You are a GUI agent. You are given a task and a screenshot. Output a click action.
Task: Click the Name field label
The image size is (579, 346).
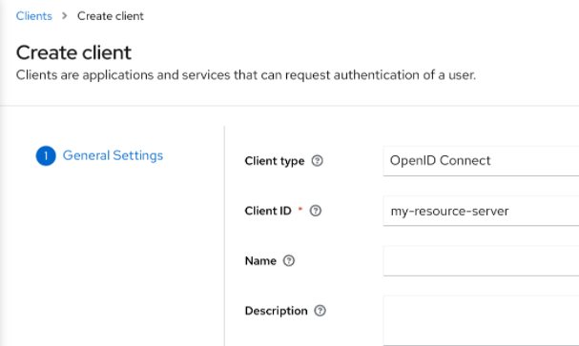coord(260,261)
